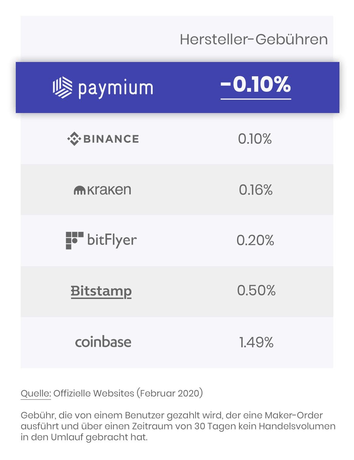Select Bitstamp's 0.50% fee value
The width and height of the screenshot is (354, 460).
pos(256,290)
